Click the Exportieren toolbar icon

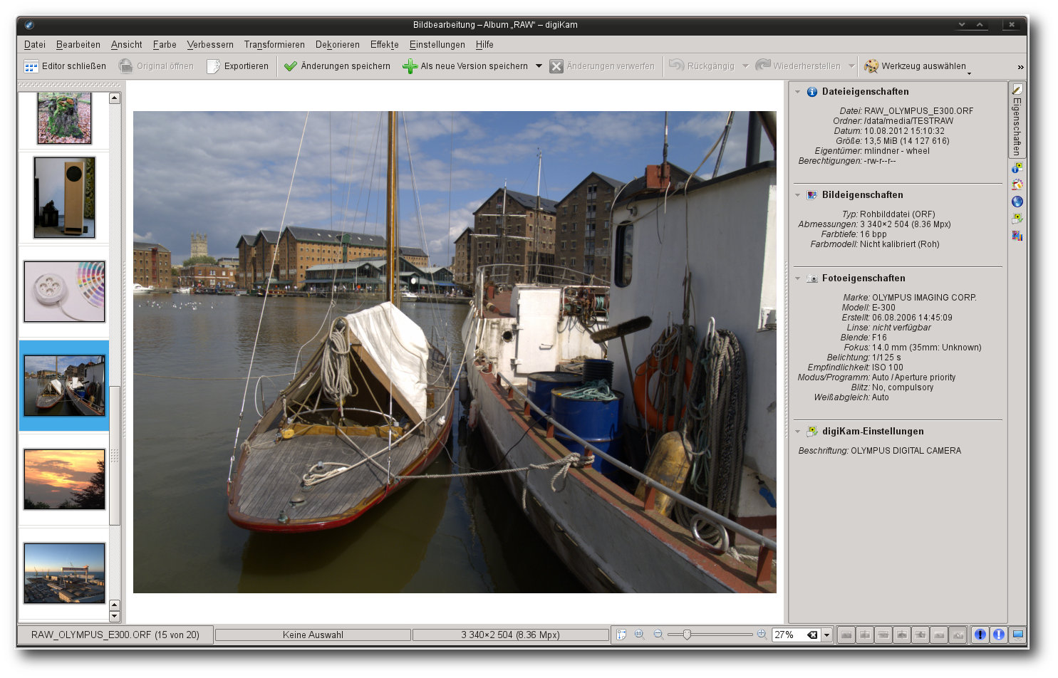214,66
